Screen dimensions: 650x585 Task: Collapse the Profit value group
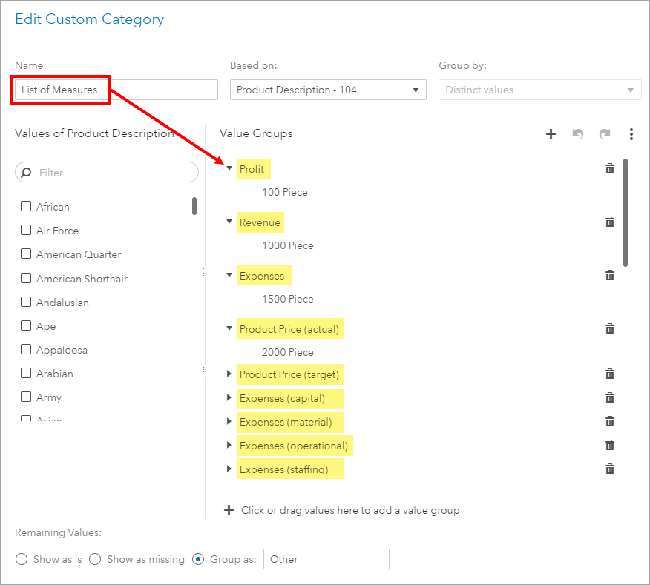tap(229, 168)
